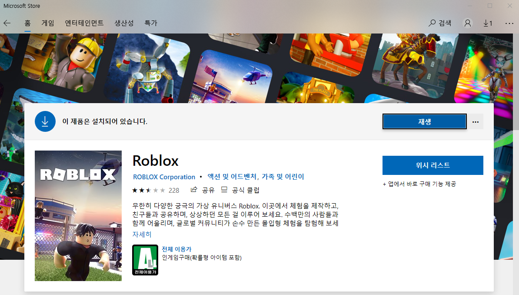Click the 앱에서 바로 구매 기능 제공 text
This screenshot has width=519, height=295.
[x=419, y=184]
